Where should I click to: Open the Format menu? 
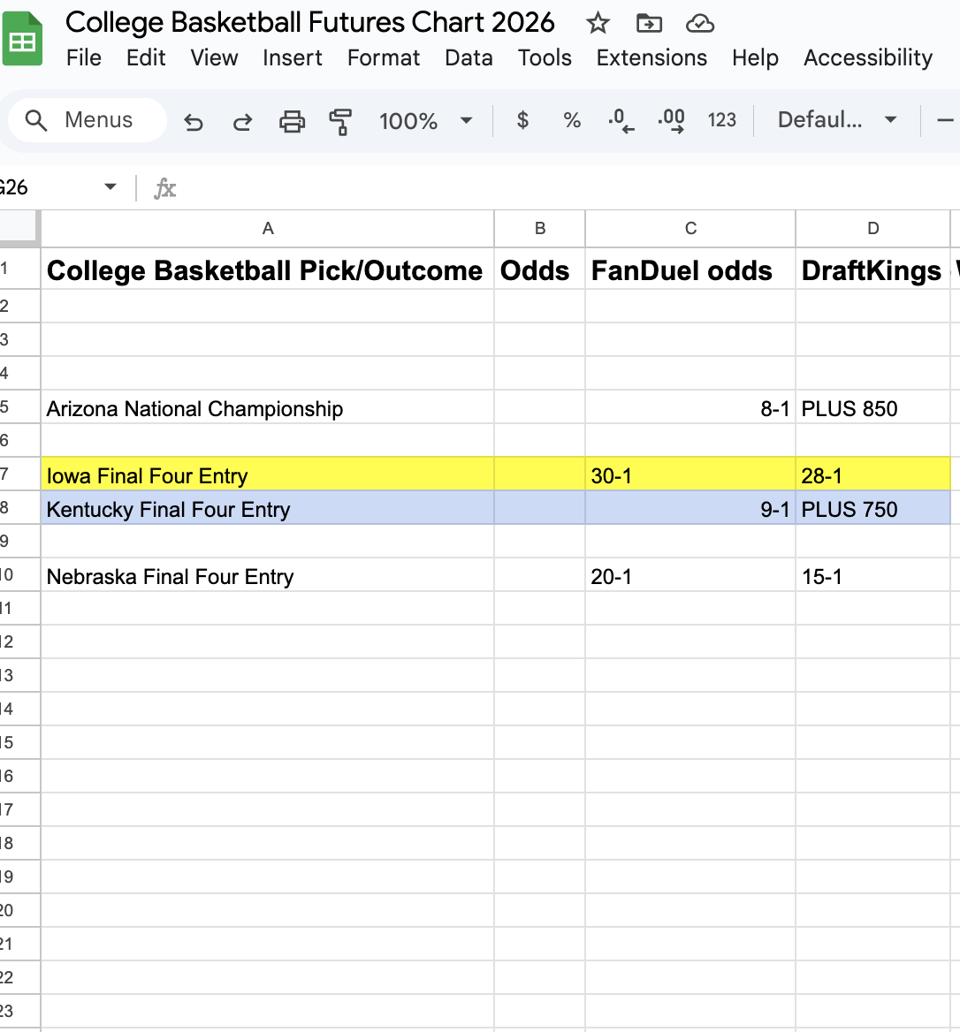pyautogui.click(x=384, y=57)
